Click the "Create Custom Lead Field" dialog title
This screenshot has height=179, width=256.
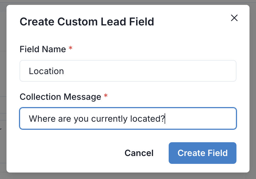click(x=87, y=22)
